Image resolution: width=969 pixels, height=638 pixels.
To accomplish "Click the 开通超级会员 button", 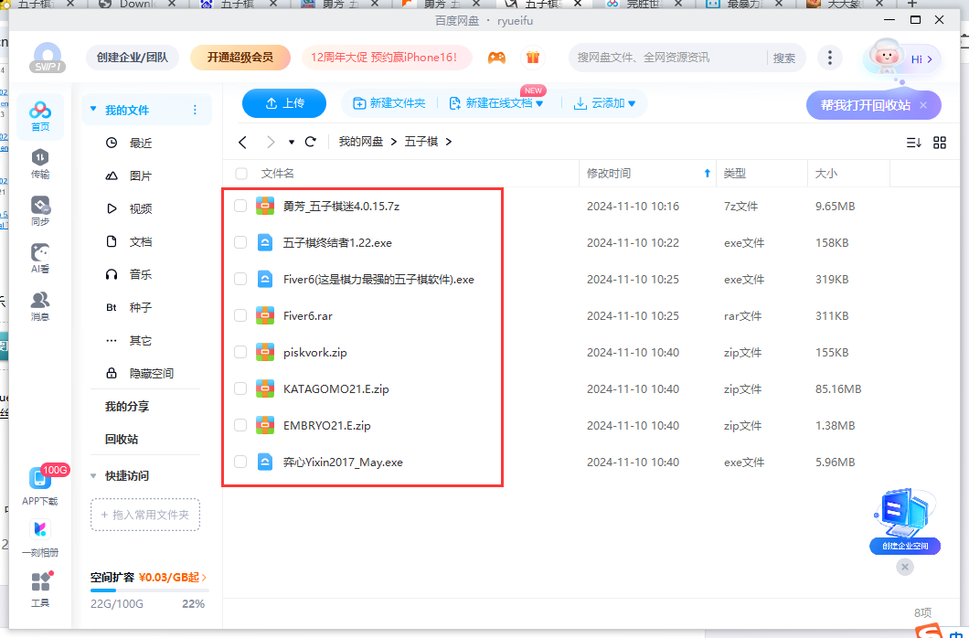I will click(x=240, y=58).
